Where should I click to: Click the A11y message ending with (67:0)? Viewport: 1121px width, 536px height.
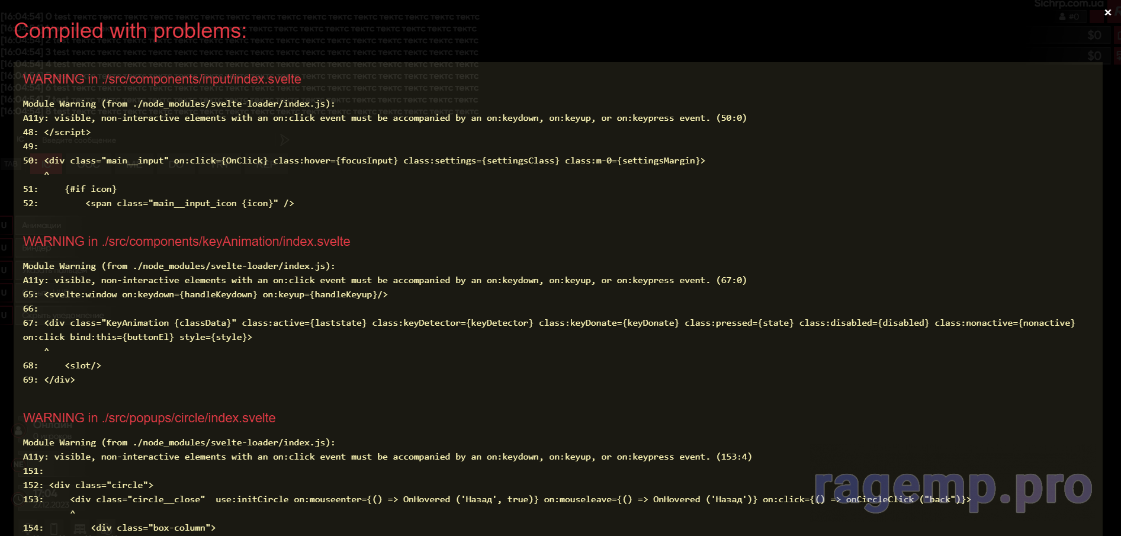coord(385,280)
